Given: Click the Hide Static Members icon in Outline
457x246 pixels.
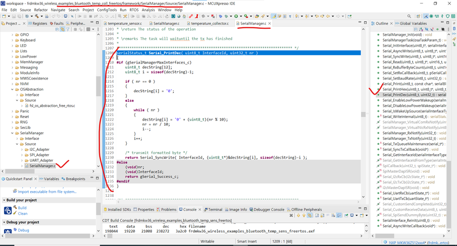Looking at the screenshot, I should coord(432,29).
